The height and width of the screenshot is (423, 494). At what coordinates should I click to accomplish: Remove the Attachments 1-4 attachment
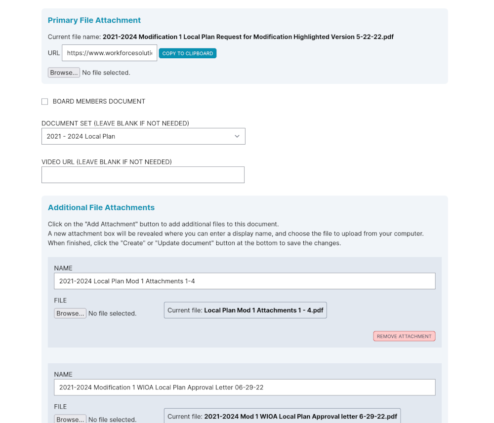404,336
